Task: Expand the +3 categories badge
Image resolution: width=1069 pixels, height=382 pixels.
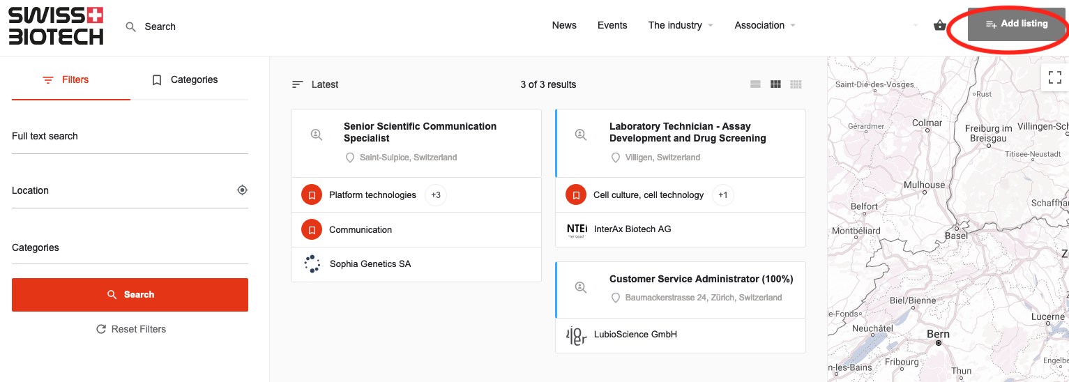Action: click(x=436, y=195)
